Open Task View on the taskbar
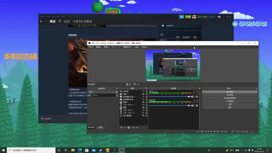 [x=66, y=150]
